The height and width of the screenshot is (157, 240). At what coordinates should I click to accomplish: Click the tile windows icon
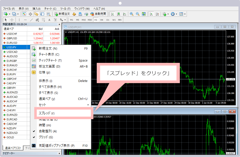(144, 14)
